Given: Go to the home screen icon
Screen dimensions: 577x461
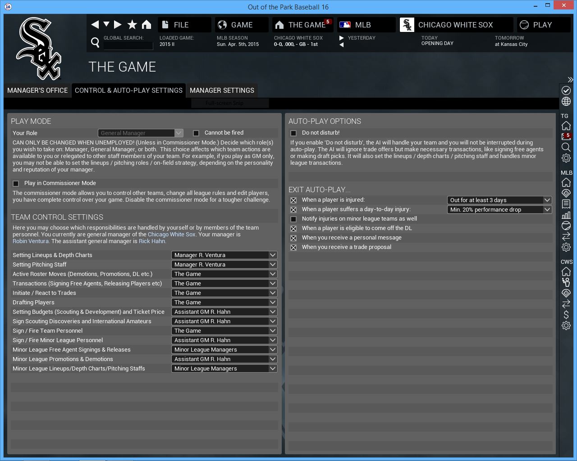Looking at the screenshot, I should pos(147,25).
